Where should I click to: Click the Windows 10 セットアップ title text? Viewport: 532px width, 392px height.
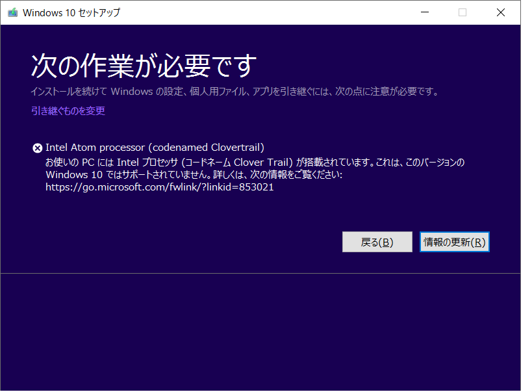pos(71,12)
